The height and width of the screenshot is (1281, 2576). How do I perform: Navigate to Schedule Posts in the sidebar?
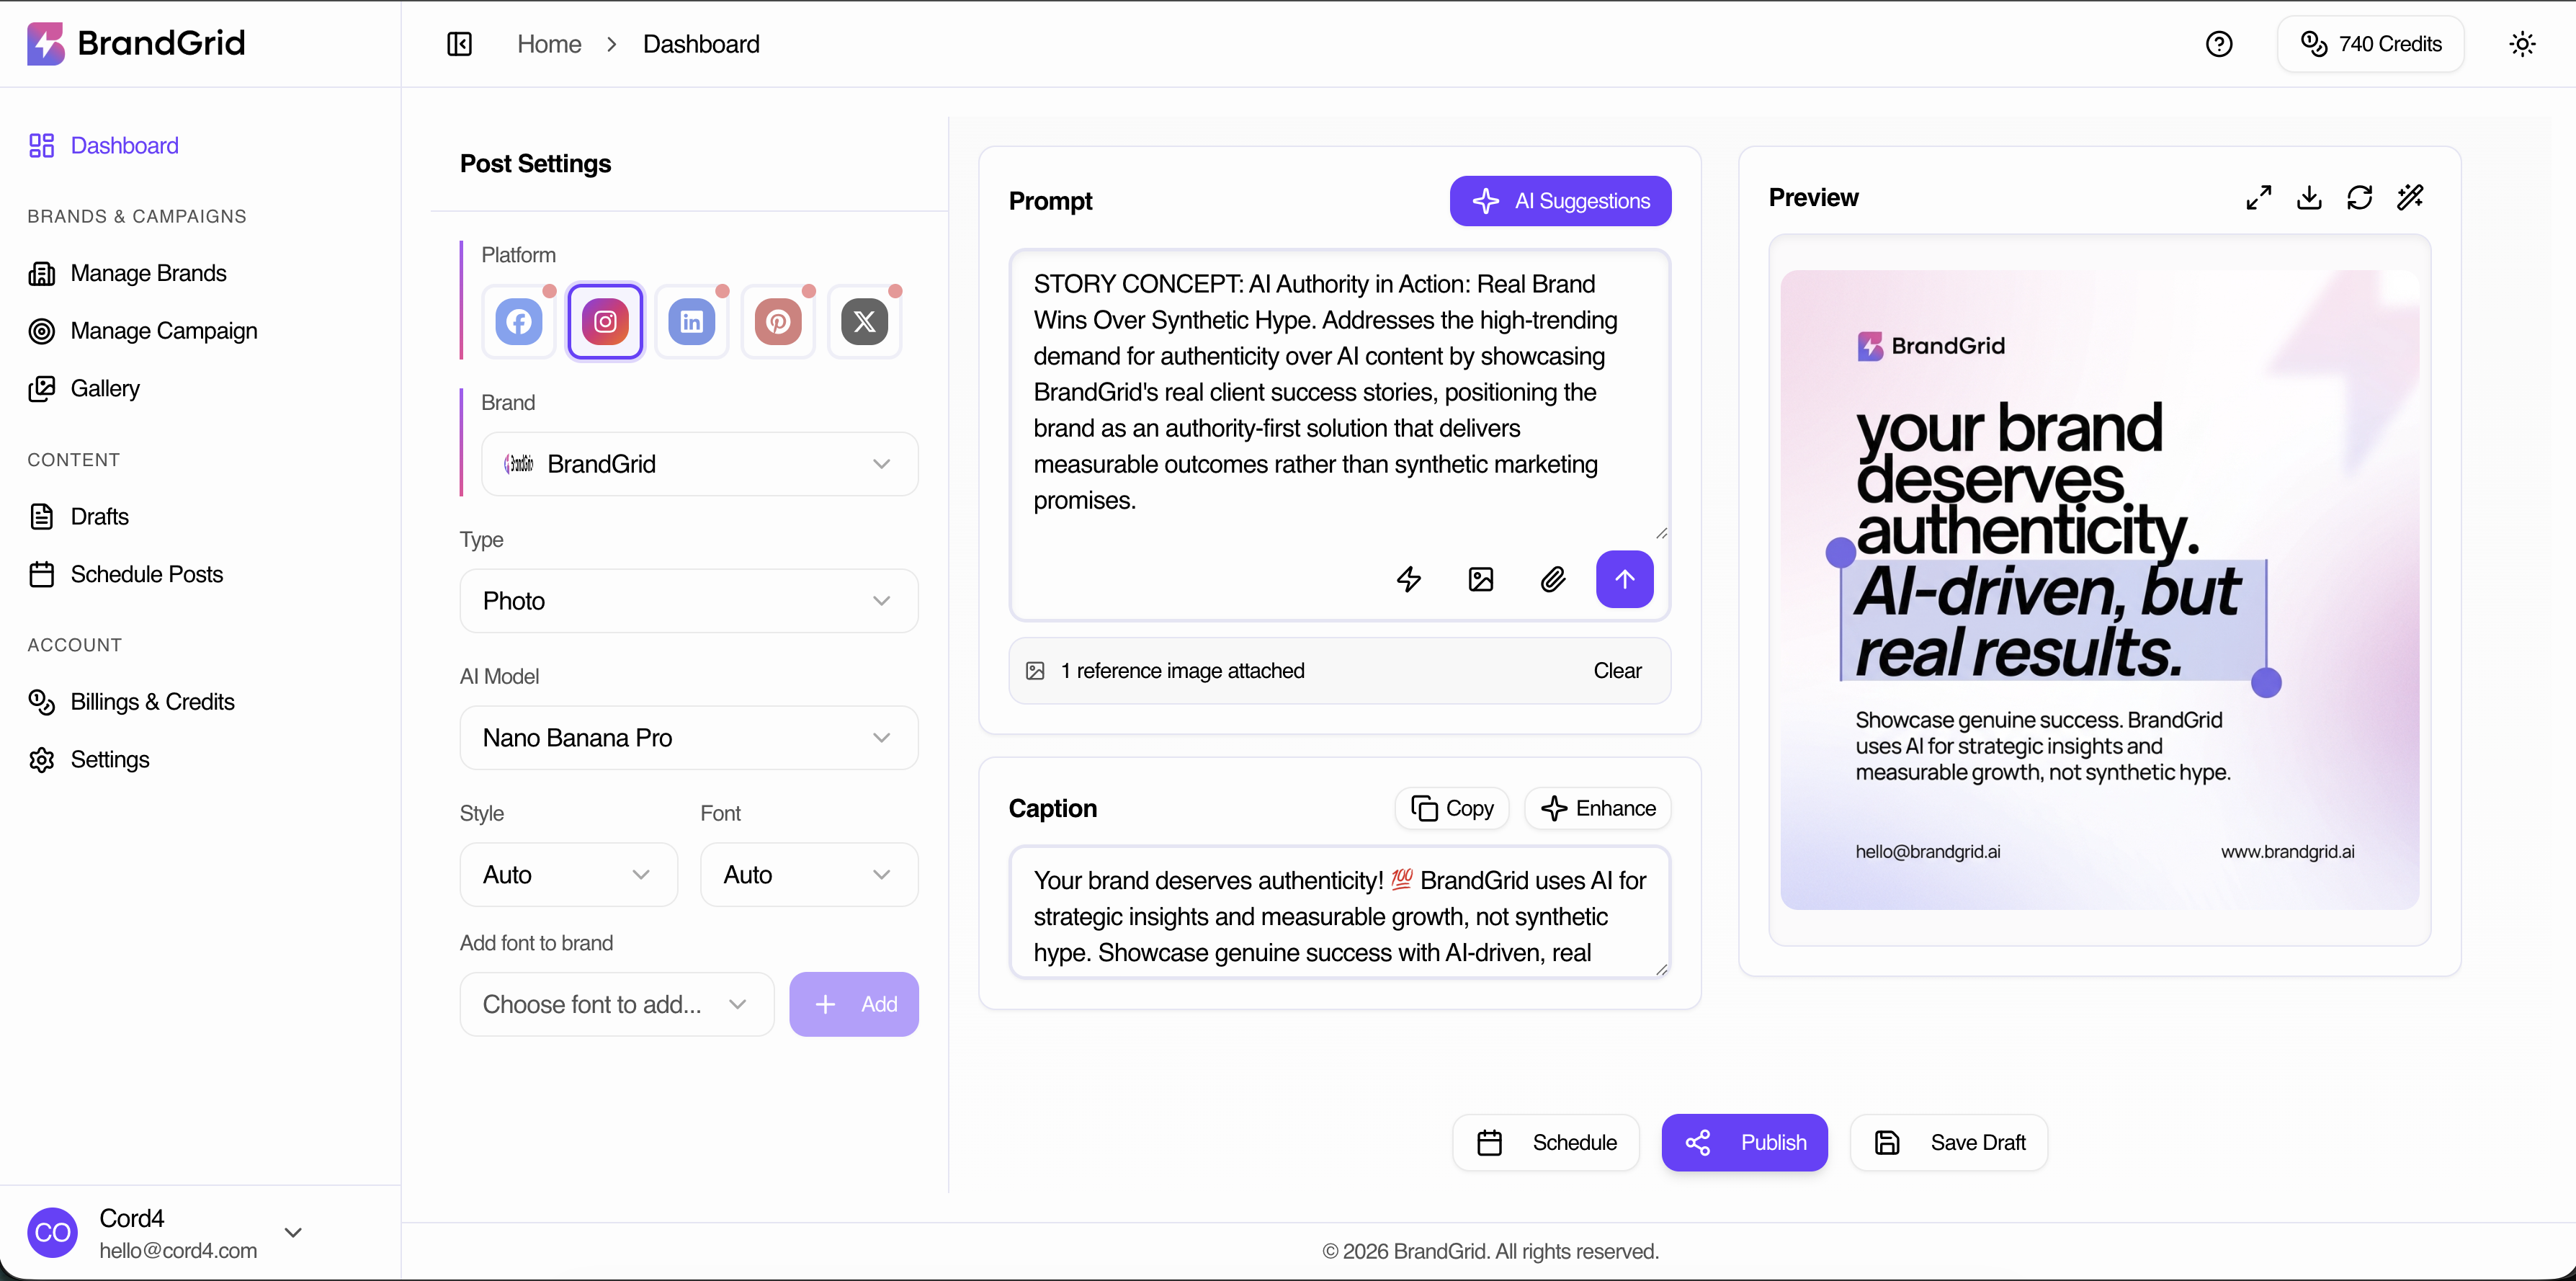point(147,574)
